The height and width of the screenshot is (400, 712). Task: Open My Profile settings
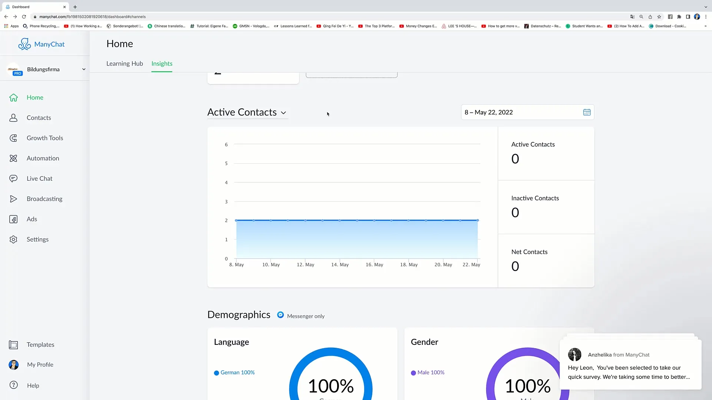point(40,364)
